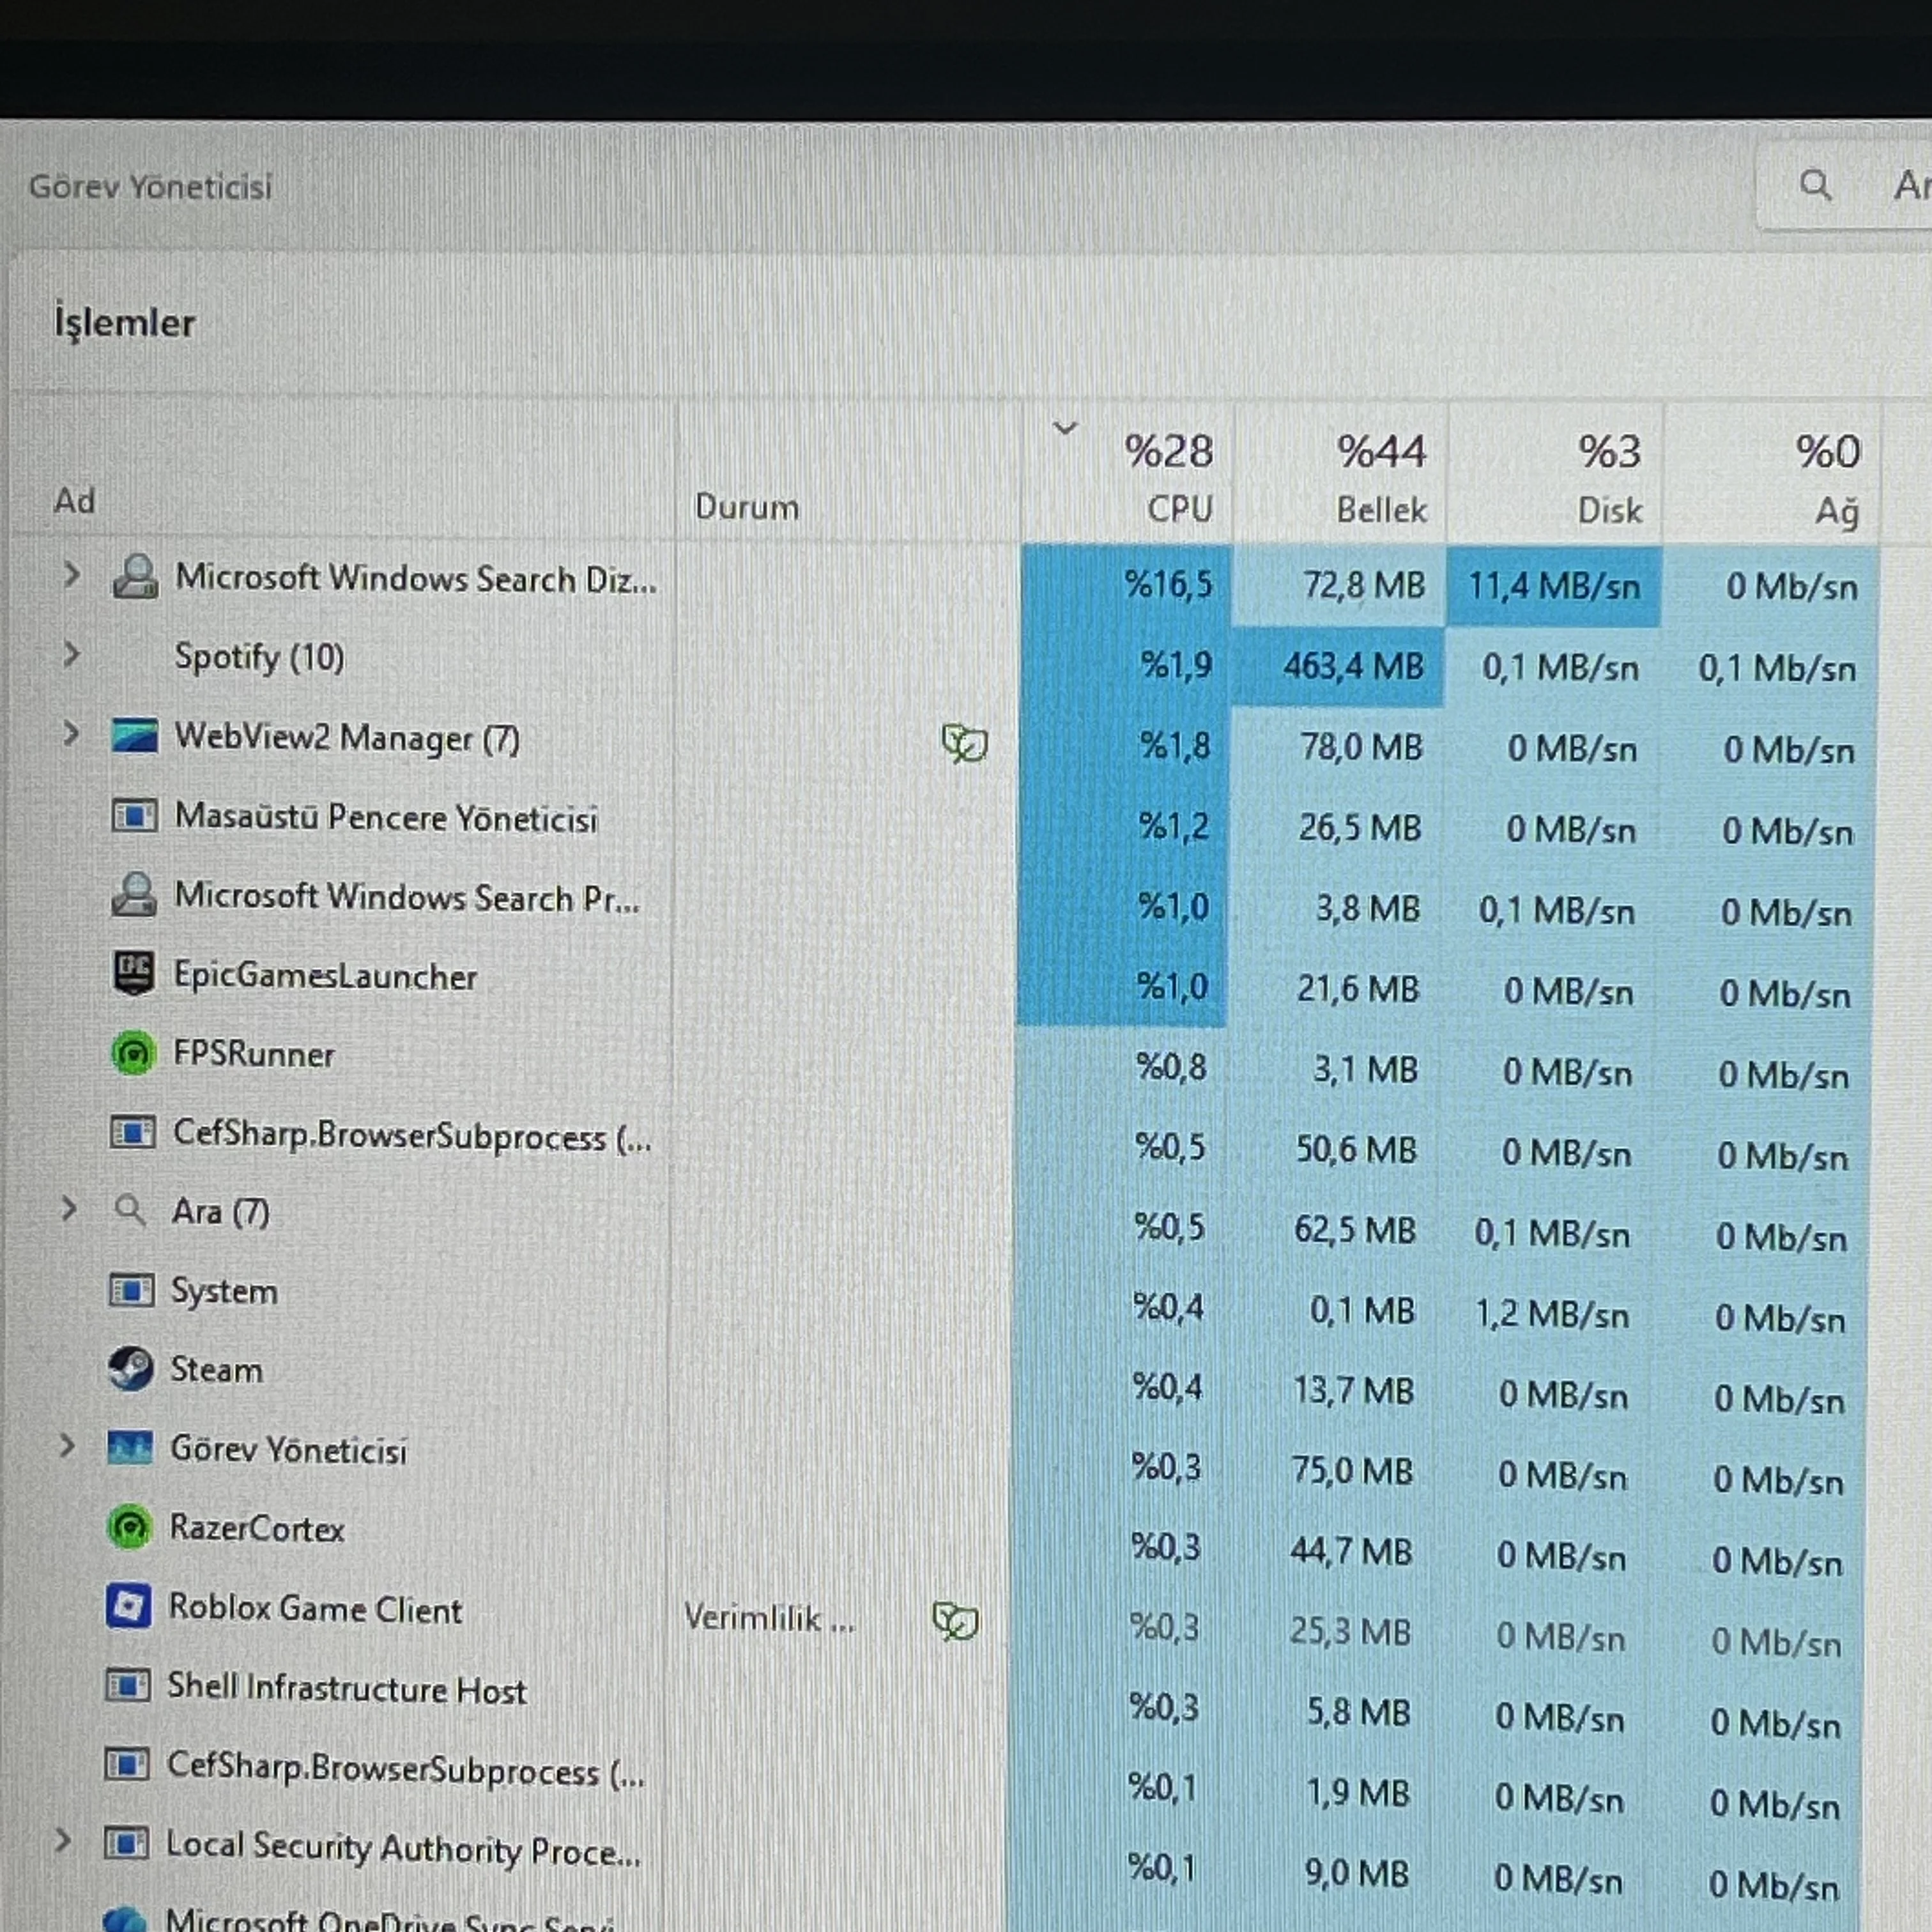Click the System process icon
The width and height of the screenshot is (1932, 1932).
(131, 1290)
